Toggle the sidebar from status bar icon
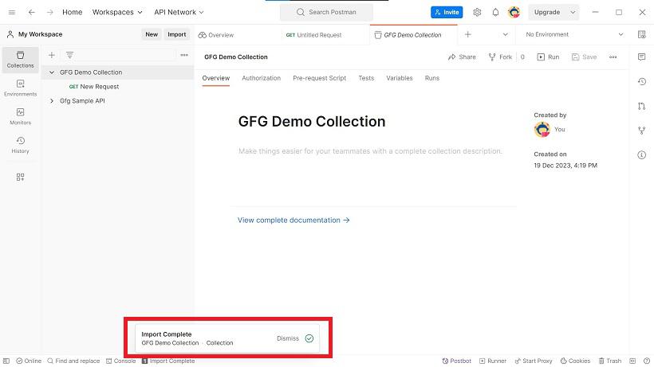This screenshot has height=367, width=654. [x=6, y=361]
